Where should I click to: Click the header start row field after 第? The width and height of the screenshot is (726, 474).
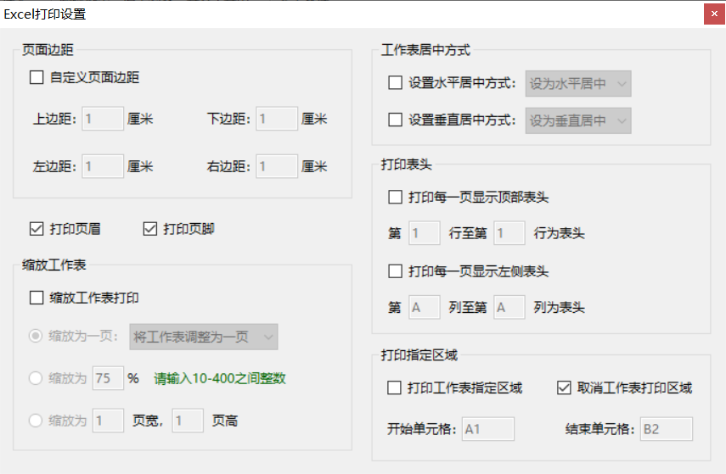coord(424,233)
